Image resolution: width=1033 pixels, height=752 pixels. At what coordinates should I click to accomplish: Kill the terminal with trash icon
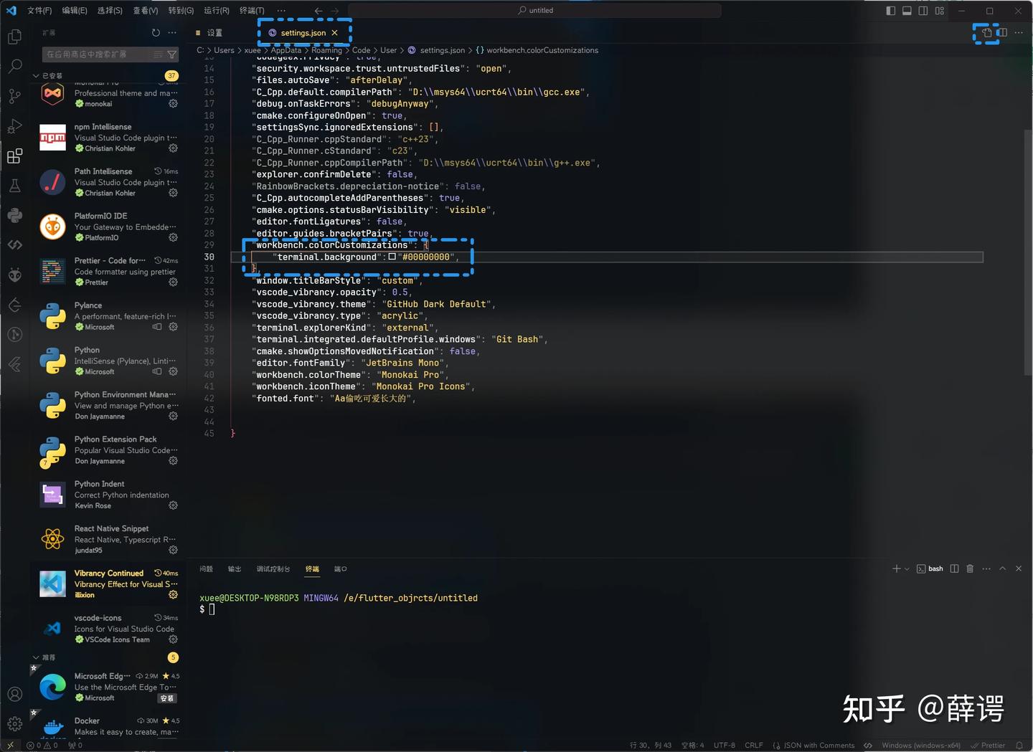969,568
